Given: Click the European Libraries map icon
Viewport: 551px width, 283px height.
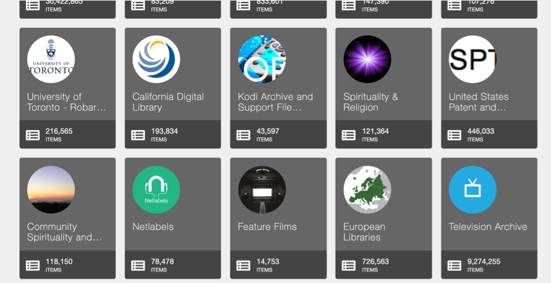Looking at the screenshot, I should tap(367, 190).
